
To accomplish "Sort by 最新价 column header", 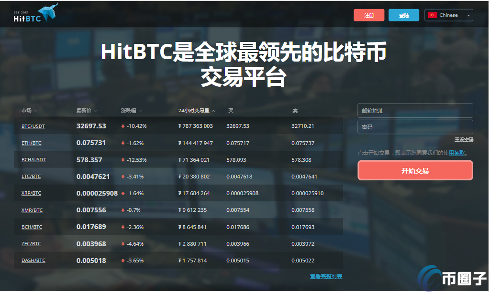I will [x=87, y=110].
